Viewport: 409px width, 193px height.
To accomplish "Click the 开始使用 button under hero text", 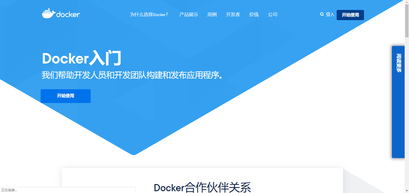I will (x=66, y=96).
